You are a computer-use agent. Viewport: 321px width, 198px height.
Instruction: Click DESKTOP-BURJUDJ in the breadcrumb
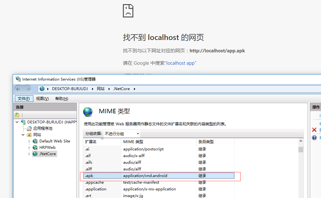pyautogui.click(x=70, y=89)
